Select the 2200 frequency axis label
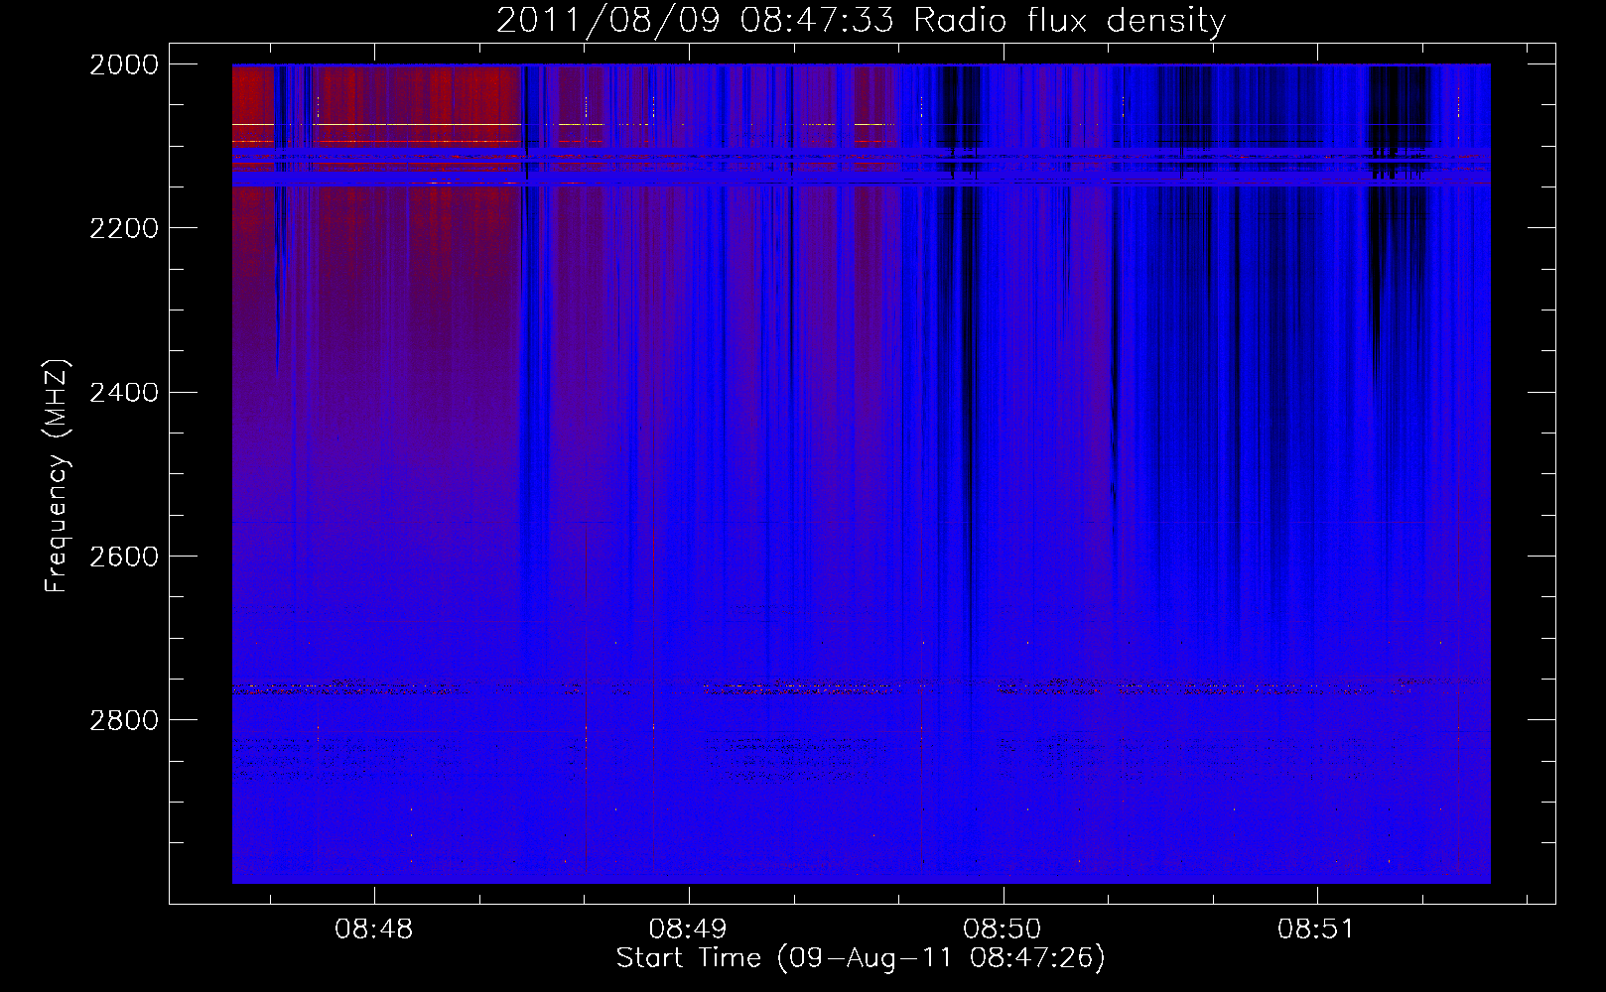The width and height of the screenshot is (1606, 992). (124, 228)
